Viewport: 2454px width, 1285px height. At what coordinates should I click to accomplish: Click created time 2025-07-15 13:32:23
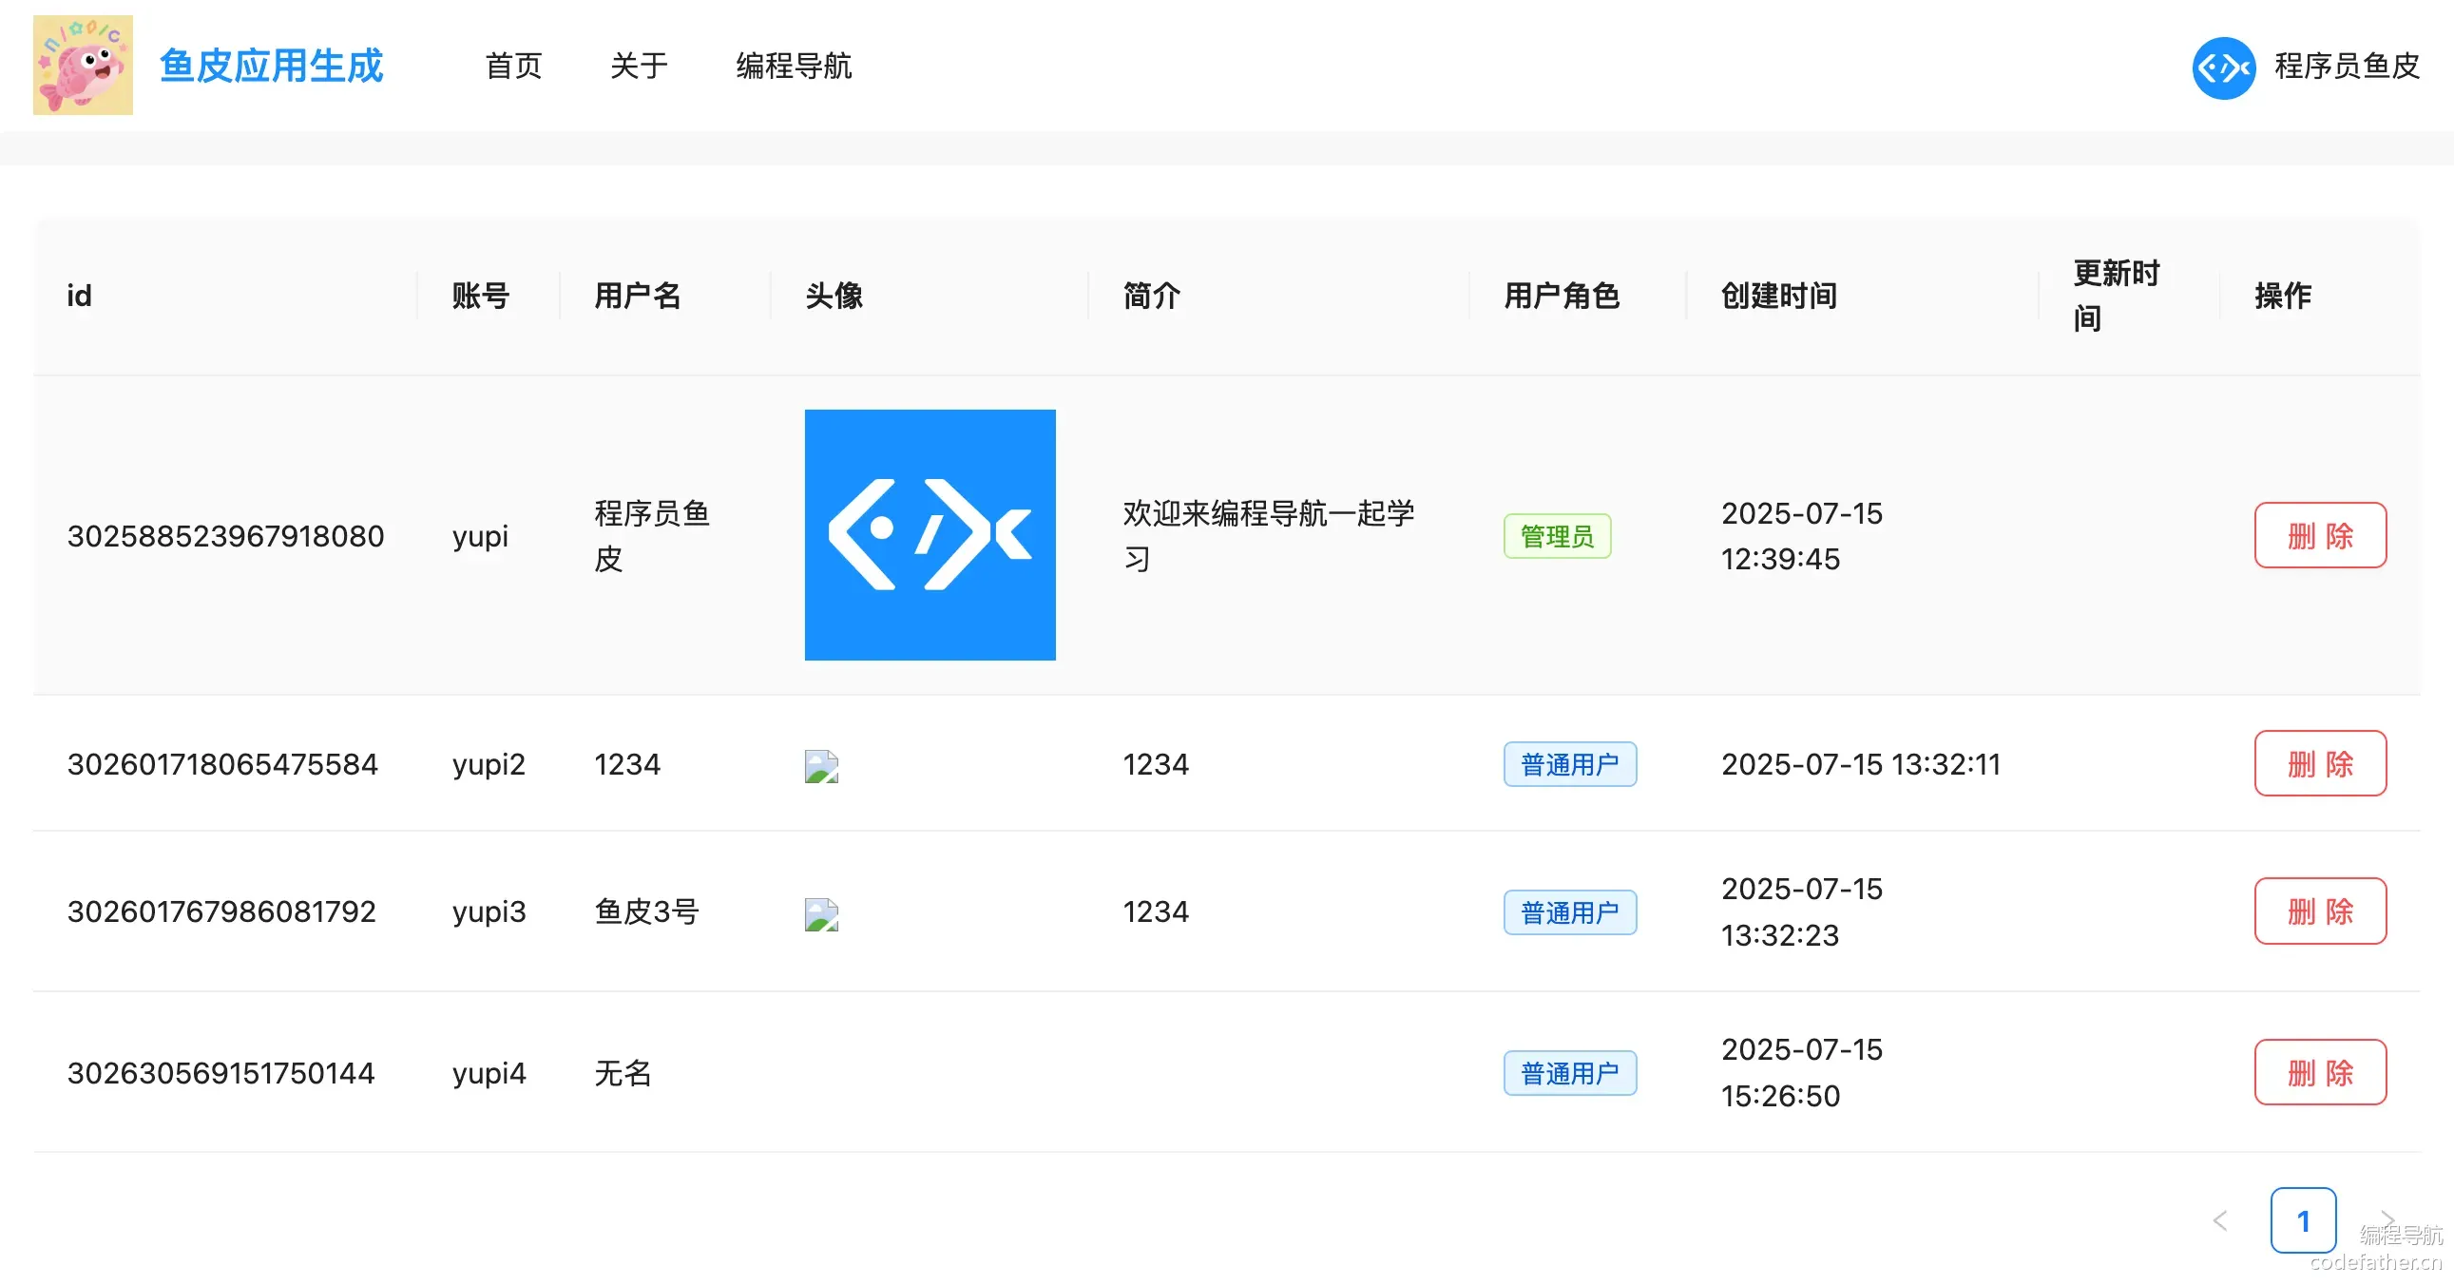pos(1801,911)
